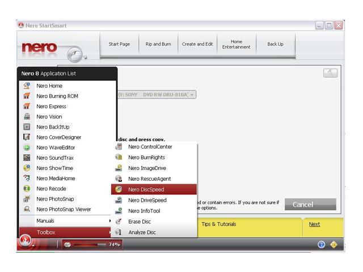Close the Nero StartSmart window
This screenshot has width=363, height=272.
(x=339, y=25)
